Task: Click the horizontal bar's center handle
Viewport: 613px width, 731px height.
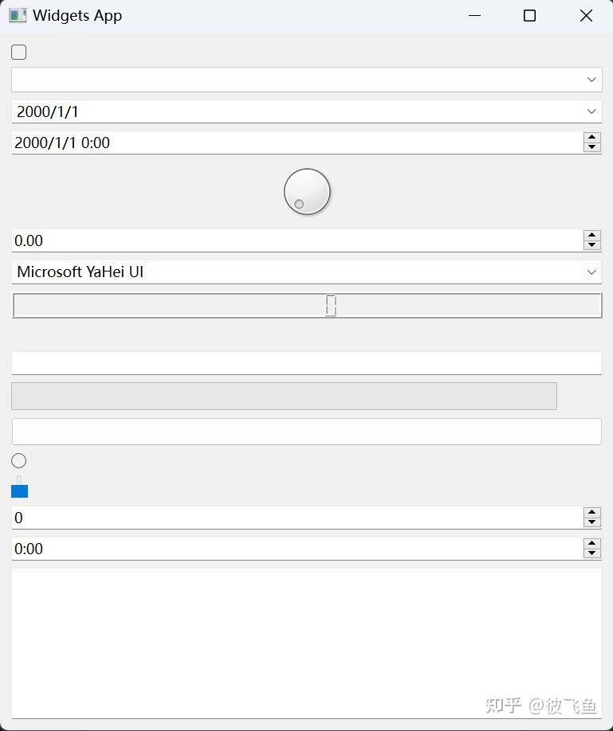Action: click(x=331, y=306)
